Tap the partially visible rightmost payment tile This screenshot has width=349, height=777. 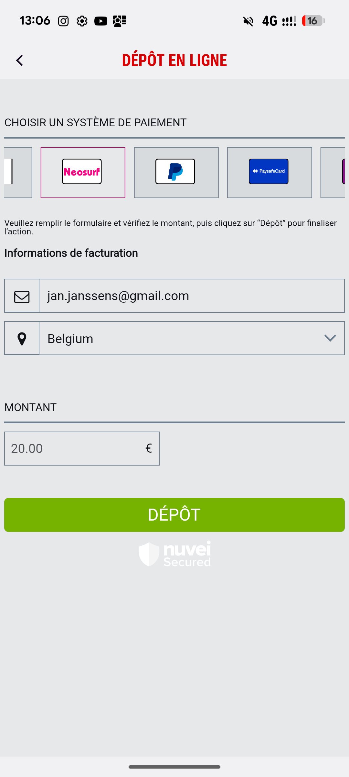(333, 172)
